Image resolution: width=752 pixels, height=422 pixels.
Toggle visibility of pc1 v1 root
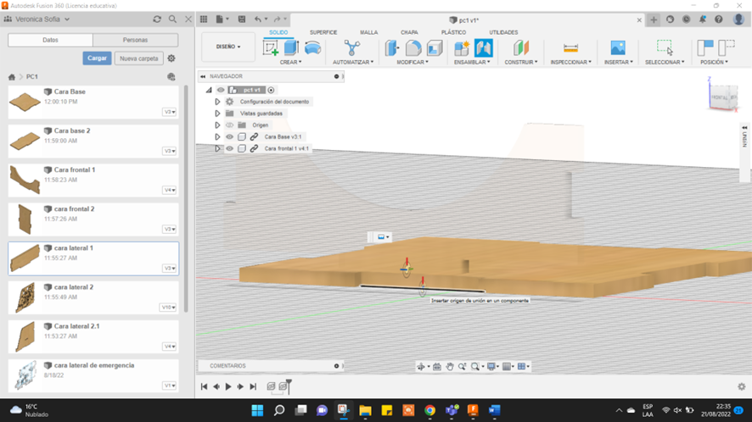click(221, 90)
